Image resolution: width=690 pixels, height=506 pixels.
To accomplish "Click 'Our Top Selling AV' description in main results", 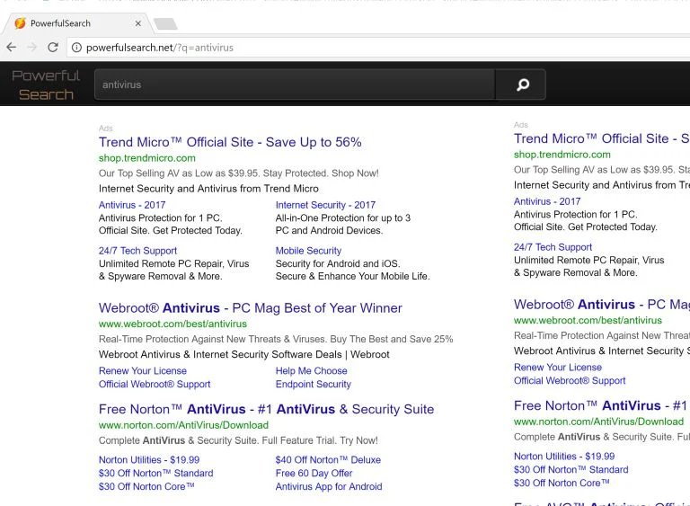I will (x=238, y=173).
